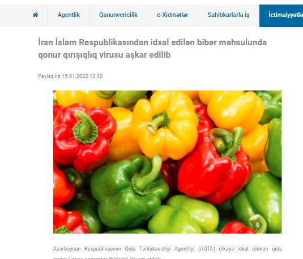The image size is (303, 259).
Task: Select the e-Xidmətlər navigation item
Action: [x=172, y=15]
